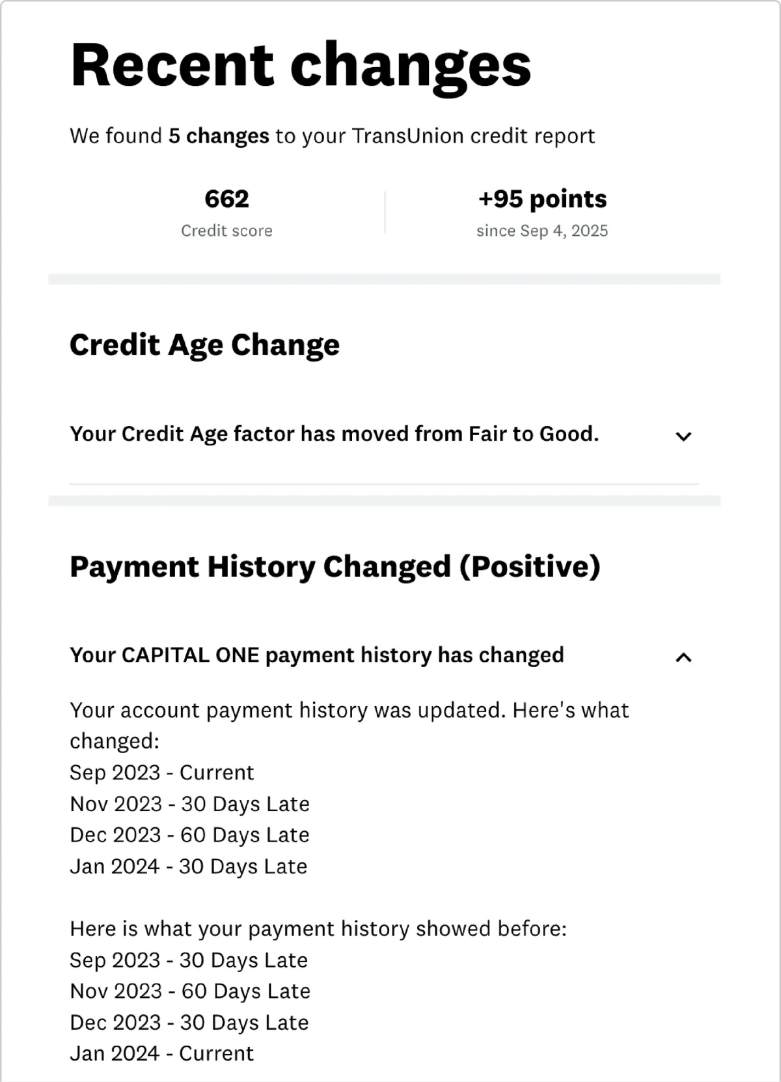781x1082 pixels.
Task: Select the 662 credit score value
Action: pyautogui.click(x=226, y=199)
